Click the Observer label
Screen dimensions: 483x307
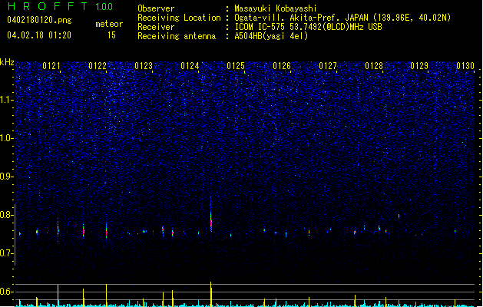click(x=156, y=8)
